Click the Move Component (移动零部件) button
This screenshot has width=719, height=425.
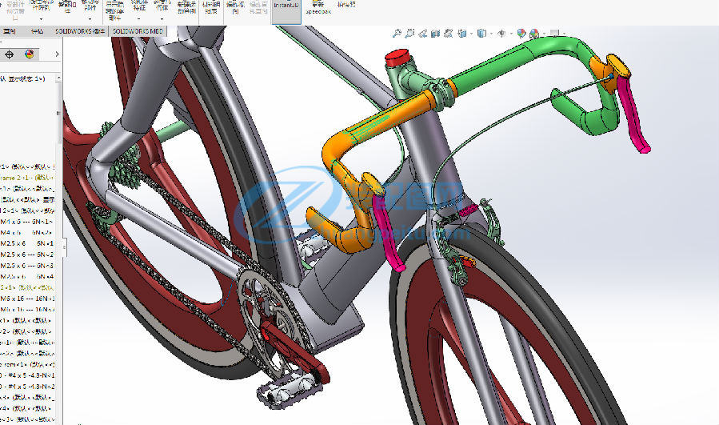(x=90, y=6)
